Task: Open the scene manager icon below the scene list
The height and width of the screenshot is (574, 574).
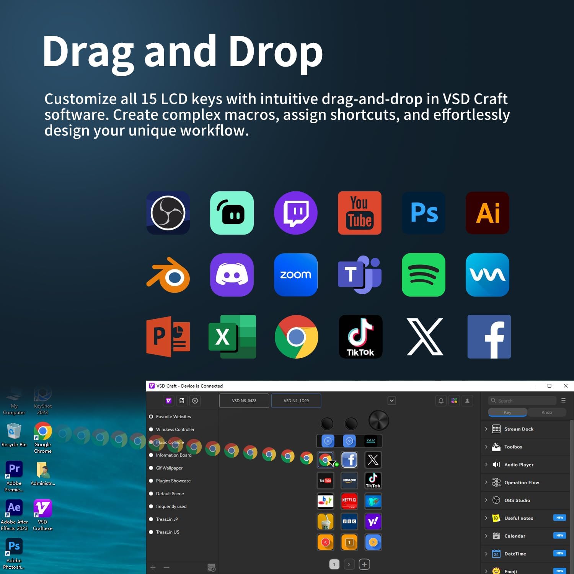Action: [x=211, y=567]
